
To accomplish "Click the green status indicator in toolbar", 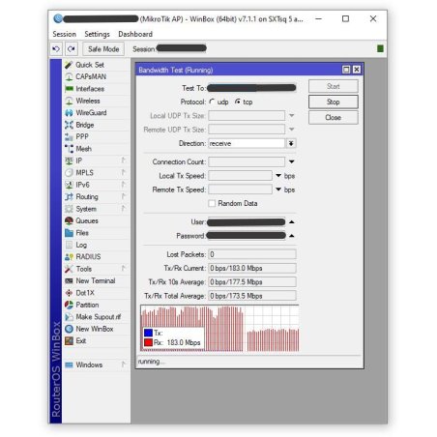I will point(380,48).
